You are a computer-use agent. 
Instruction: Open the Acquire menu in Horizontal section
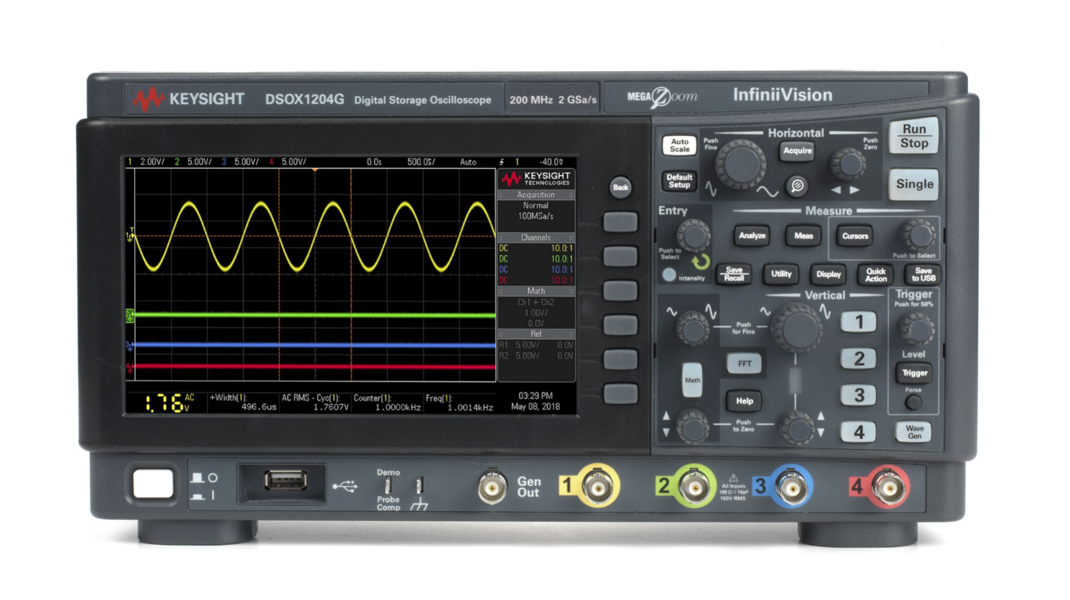797,151
